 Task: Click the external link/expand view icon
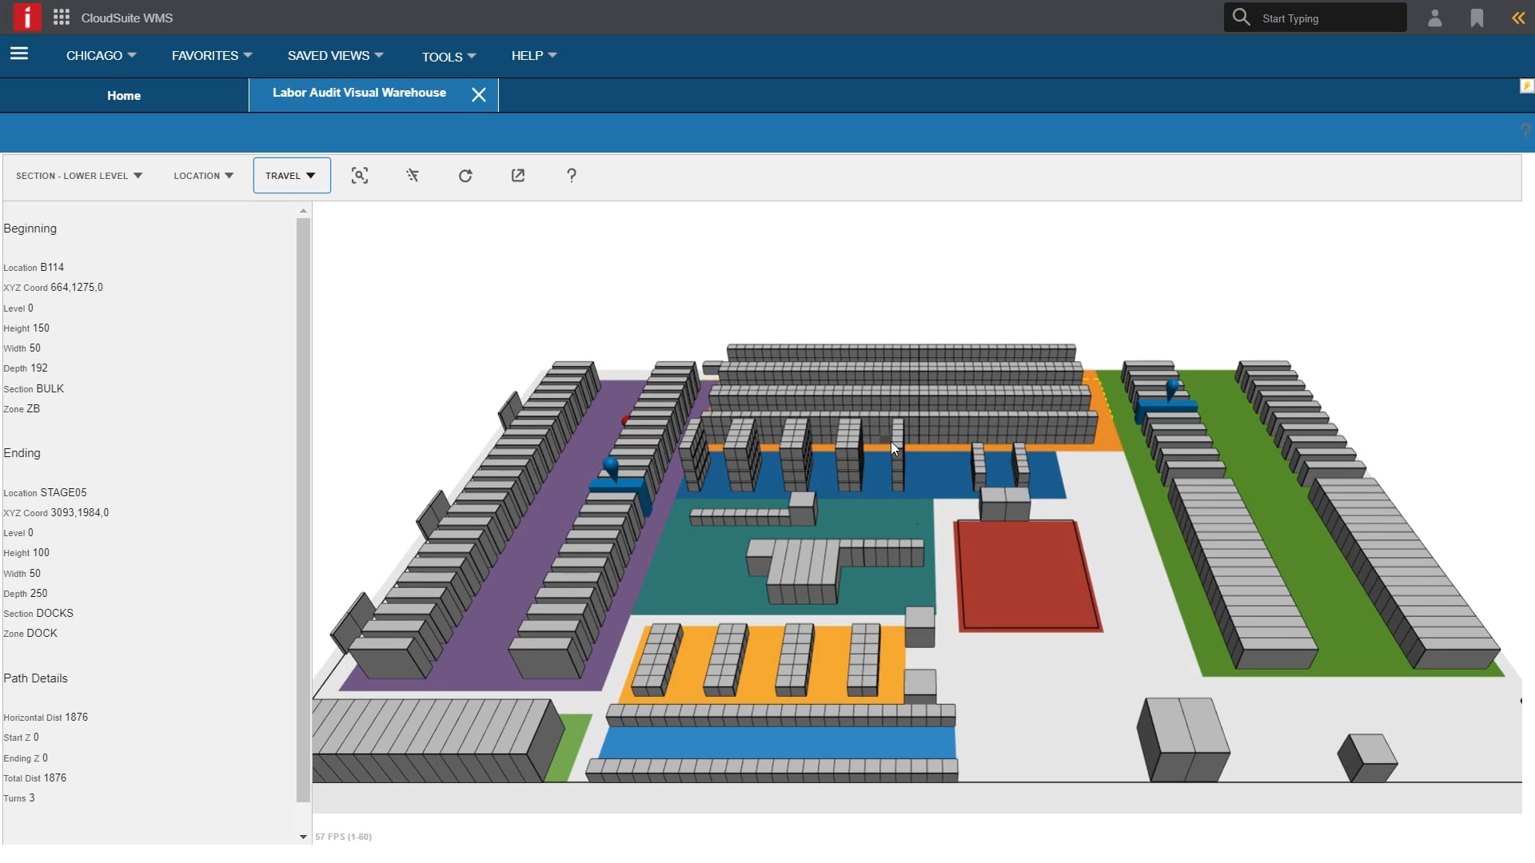click(x=517, y=175)
